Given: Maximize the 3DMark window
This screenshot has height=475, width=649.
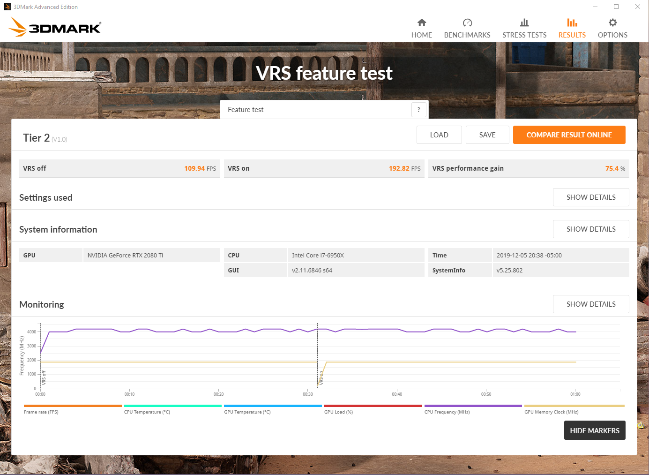Looking at the screenshot, I should (616, 7).
